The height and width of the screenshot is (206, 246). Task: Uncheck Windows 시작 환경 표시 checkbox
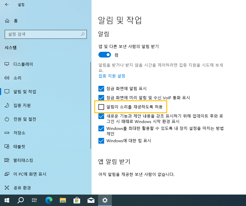(101, 116)
